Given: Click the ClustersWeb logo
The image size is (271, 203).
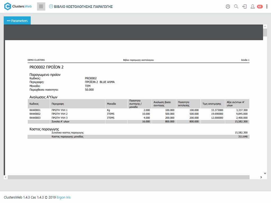Looking at the screenshot, I should click(18, 6).
